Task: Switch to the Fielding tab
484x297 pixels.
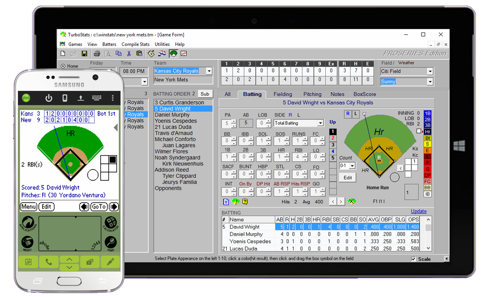Action: click(x=283, y=94)
